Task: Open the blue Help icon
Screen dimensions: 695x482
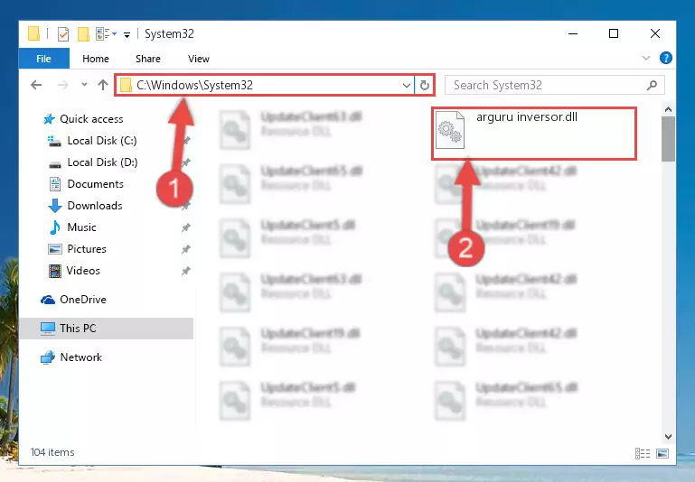Action: 666,58
